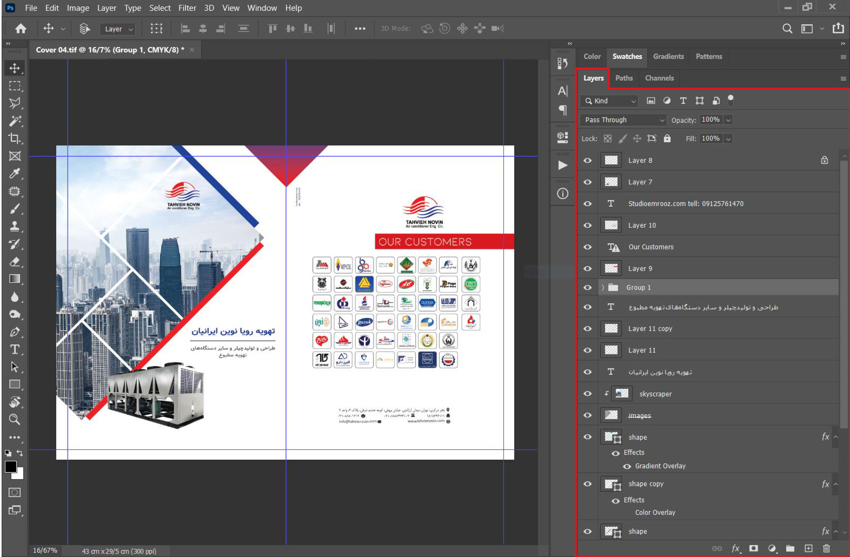Select the Magic Wand tool
This screenshot has height=557, width=850.
pos(15,121)
